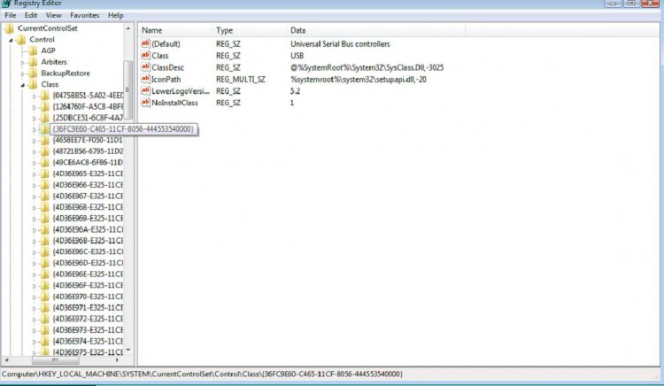Click folder icon of {4D36E969-E325 key
The height and width of the screenshot is (386, 664).
pos(45,219)
